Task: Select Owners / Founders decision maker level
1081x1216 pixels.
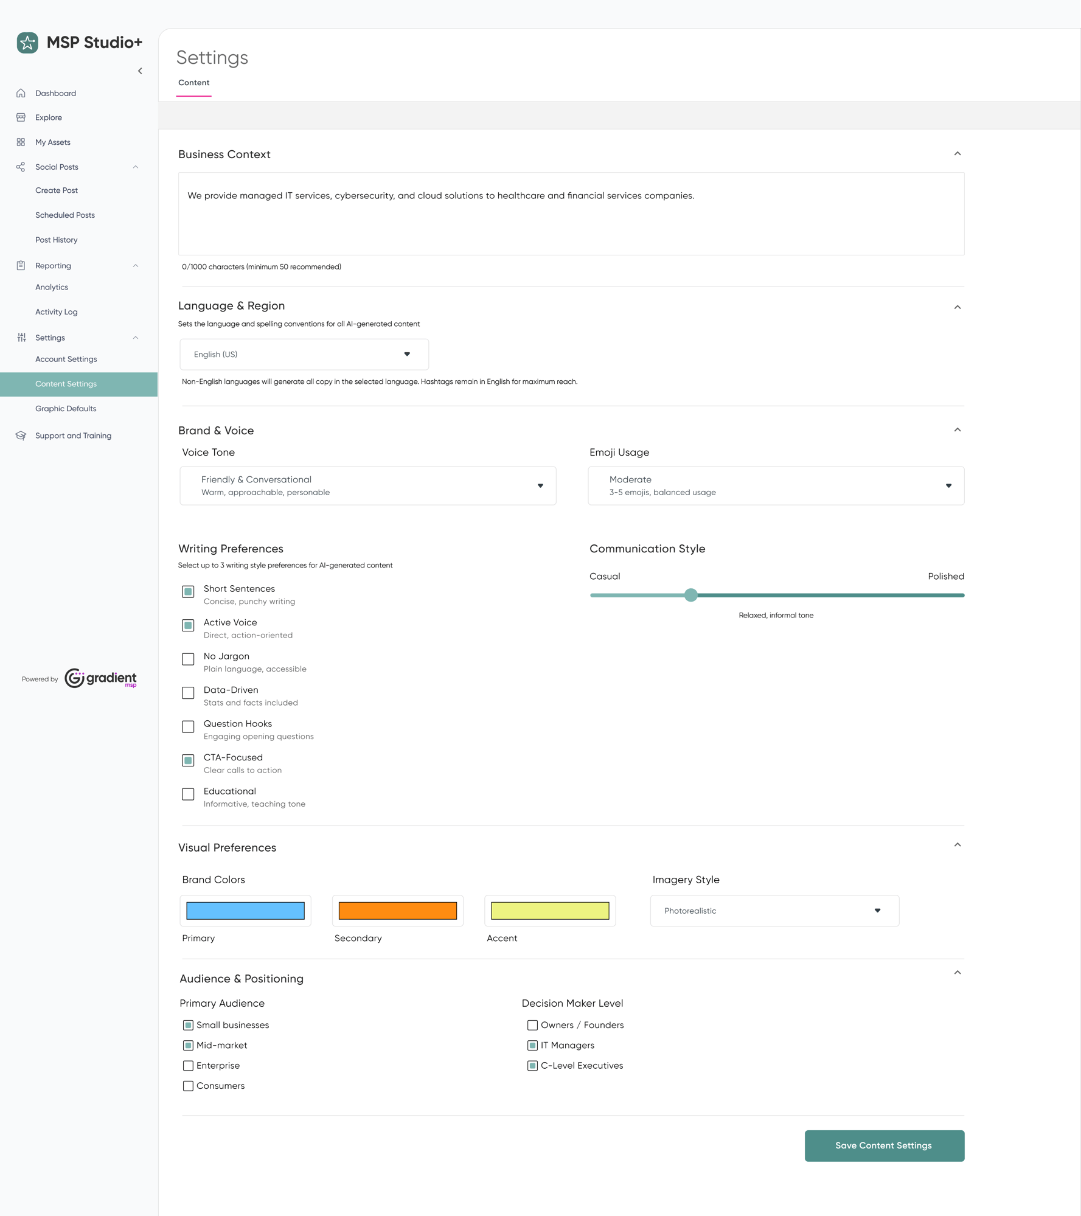Action: coord(532,1025)
